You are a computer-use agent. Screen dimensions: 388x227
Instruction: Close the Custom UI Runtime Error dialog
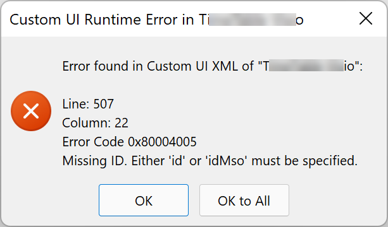point(366,19)
